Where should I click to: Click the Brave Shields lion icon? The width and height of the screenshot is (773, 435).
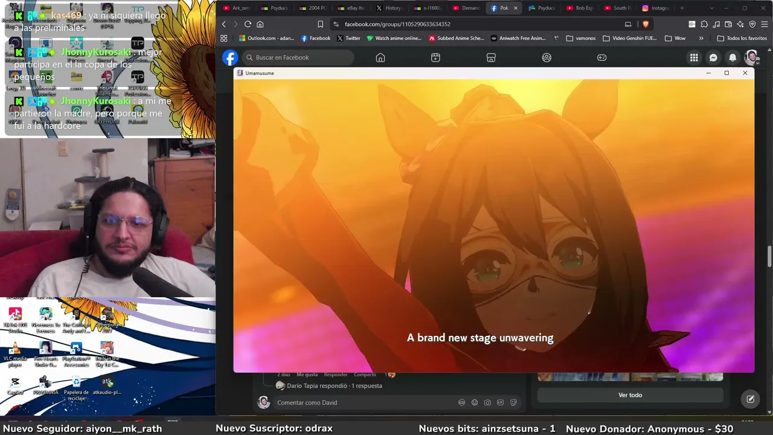pyautogui.click(x=646, y=24)
